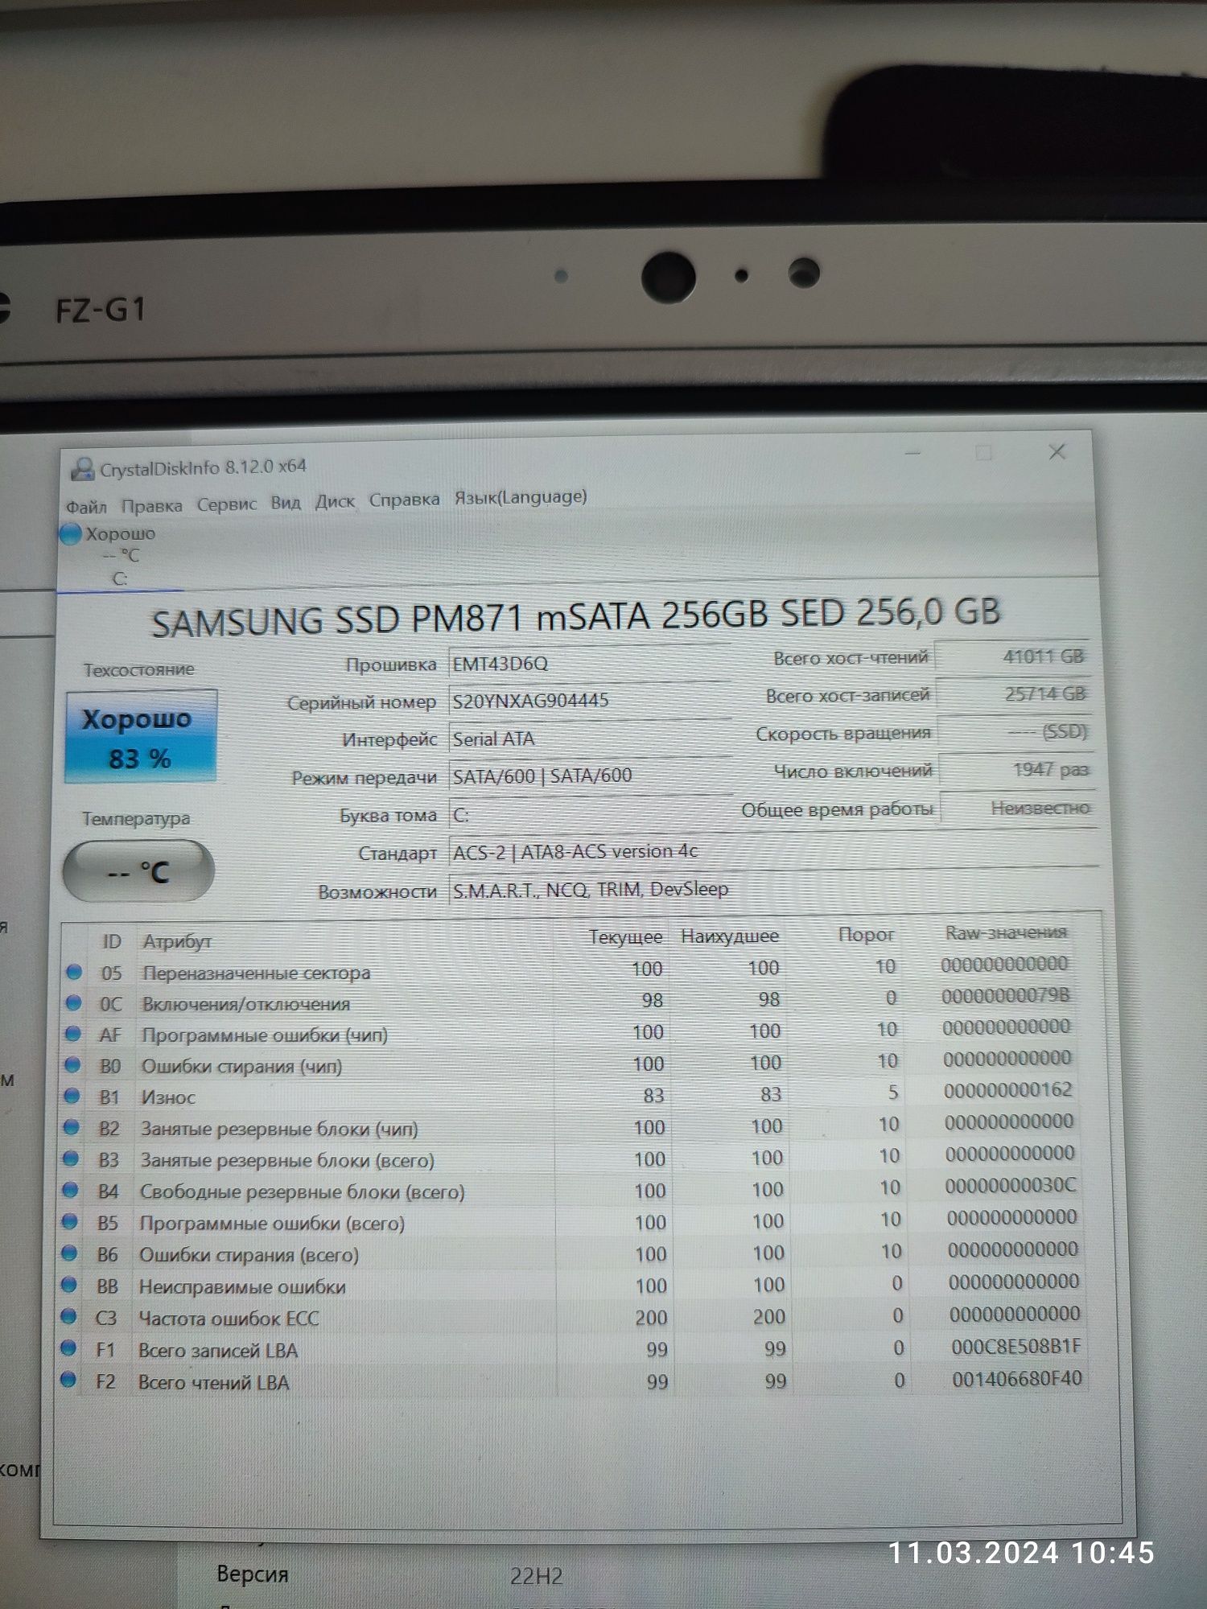Click raw value 000C8E508B1F

point(1016,1346)
